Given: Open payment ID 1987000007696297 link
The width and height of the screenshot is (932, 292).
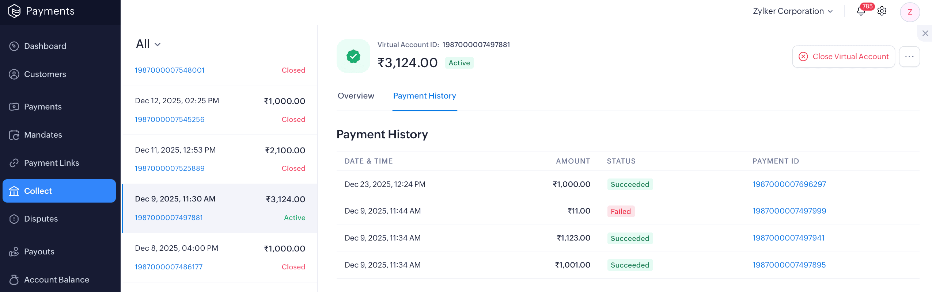Looking at the screenshot, I should (789, 184).
